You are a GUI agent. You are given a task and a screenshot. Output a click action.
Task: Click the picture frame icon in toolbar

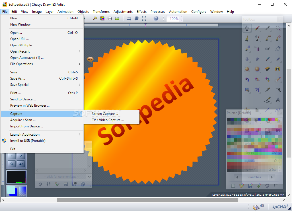pos(117,18)
